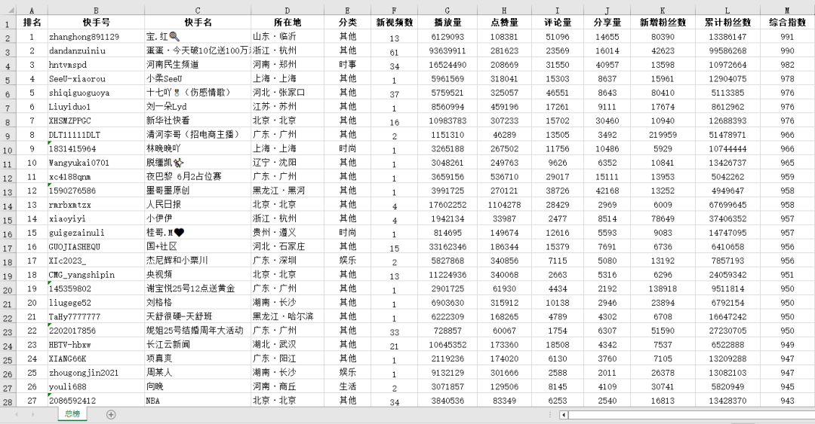Select cell 贵州·遵义
The height and width of the screenshot is (424, 815).
coord(288,233)
